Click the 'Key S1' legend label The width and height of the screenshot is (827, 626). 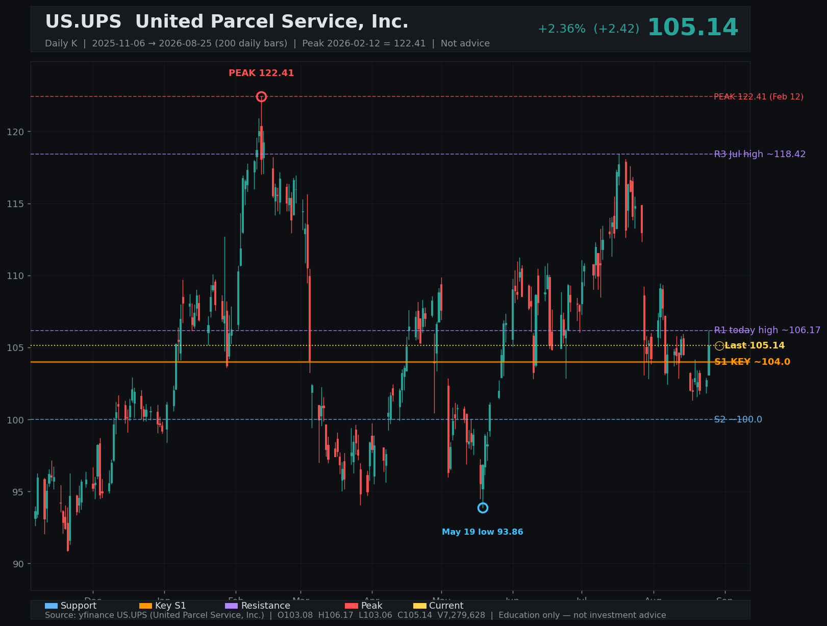tap(170, 606)
